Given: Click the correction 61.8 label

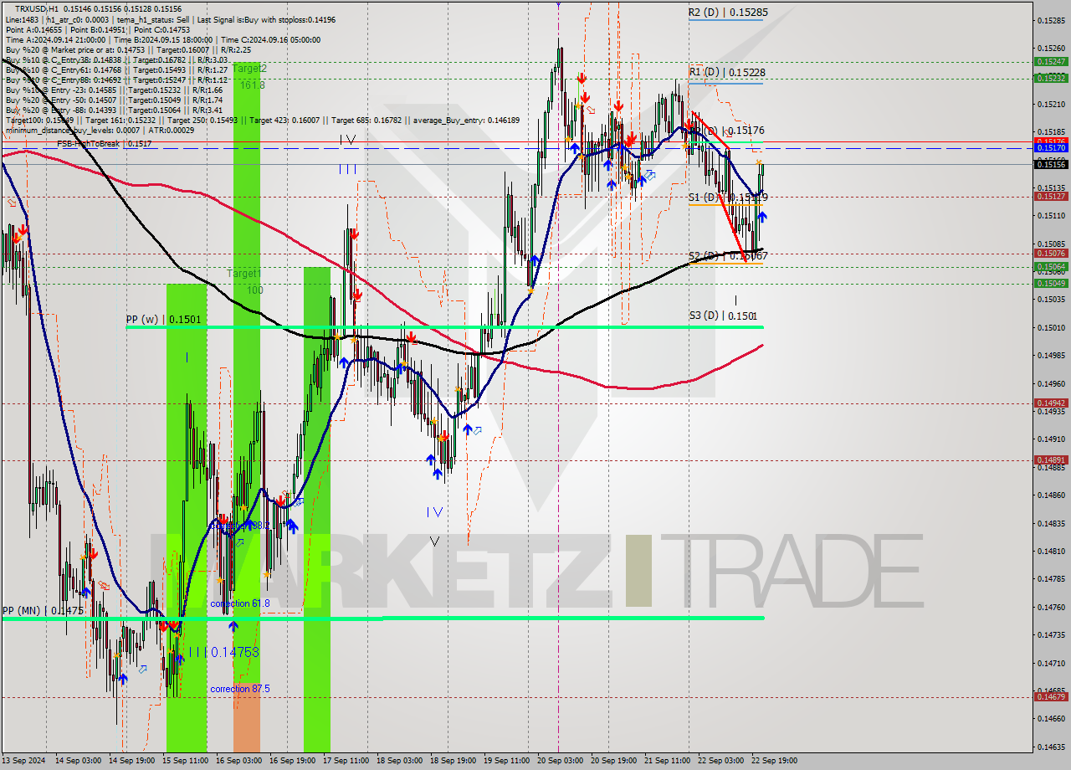Looking at the screenshot, I should (240, 603).
